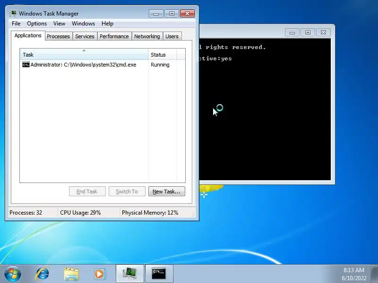The image size is (378, 283).
Task: Maximize the Task Manager window
Action: pyautogui.click(x=172, y=14)
